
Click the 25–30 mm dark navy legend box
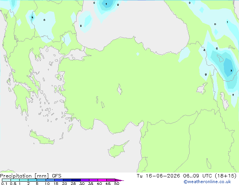76,180
